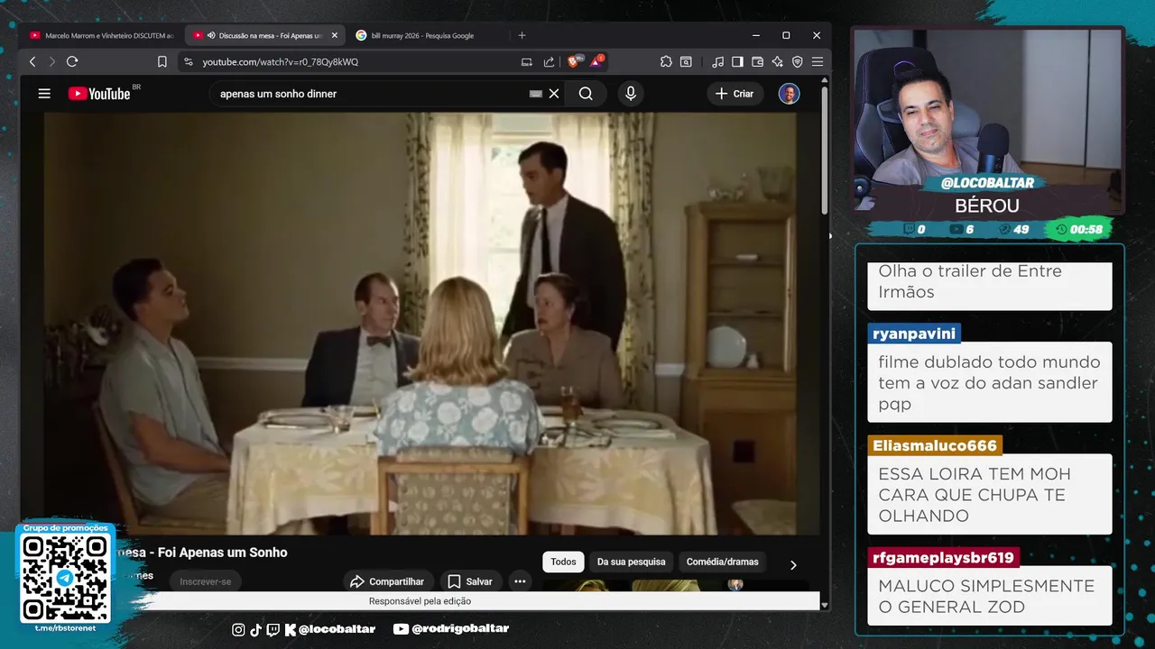Viewport: 1155px width, 649px height.
Task: Save the video with Salvar button
Action: click(x=470, y=581)
